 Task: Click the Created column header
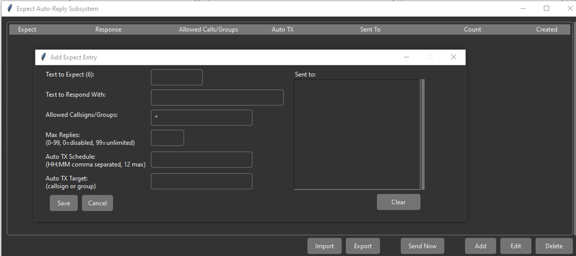546,29
